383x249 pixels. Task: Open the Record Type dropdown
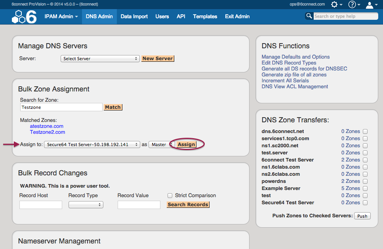click(x=86, y=205)
